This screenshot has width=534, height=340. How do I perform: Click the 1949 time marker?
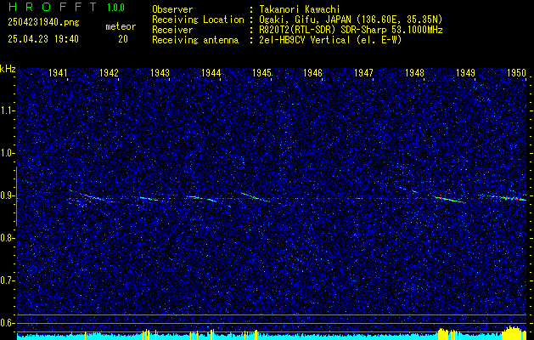coord(465,72)
